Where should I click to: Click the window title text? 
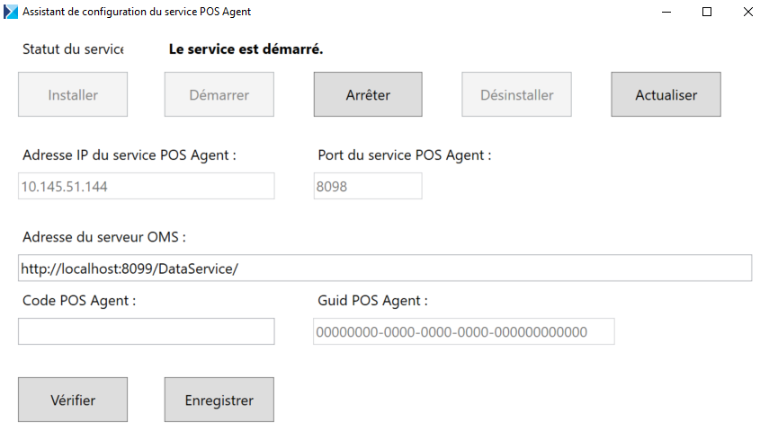[x=137, y=12]
